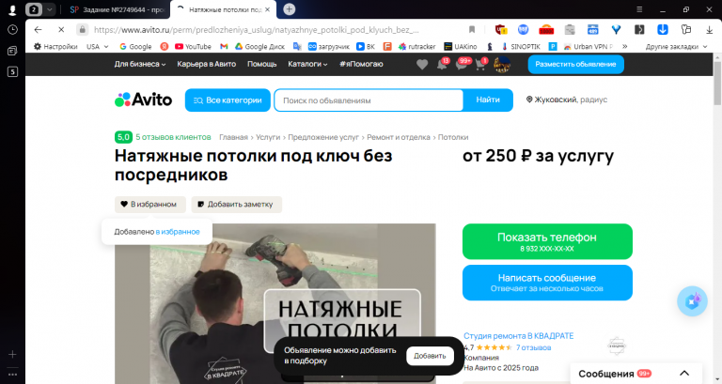Open "Студия ремонта В КВАДРАТЕ" seller link
This screenshot has height=384, width=722.
(x=519, y=336)
